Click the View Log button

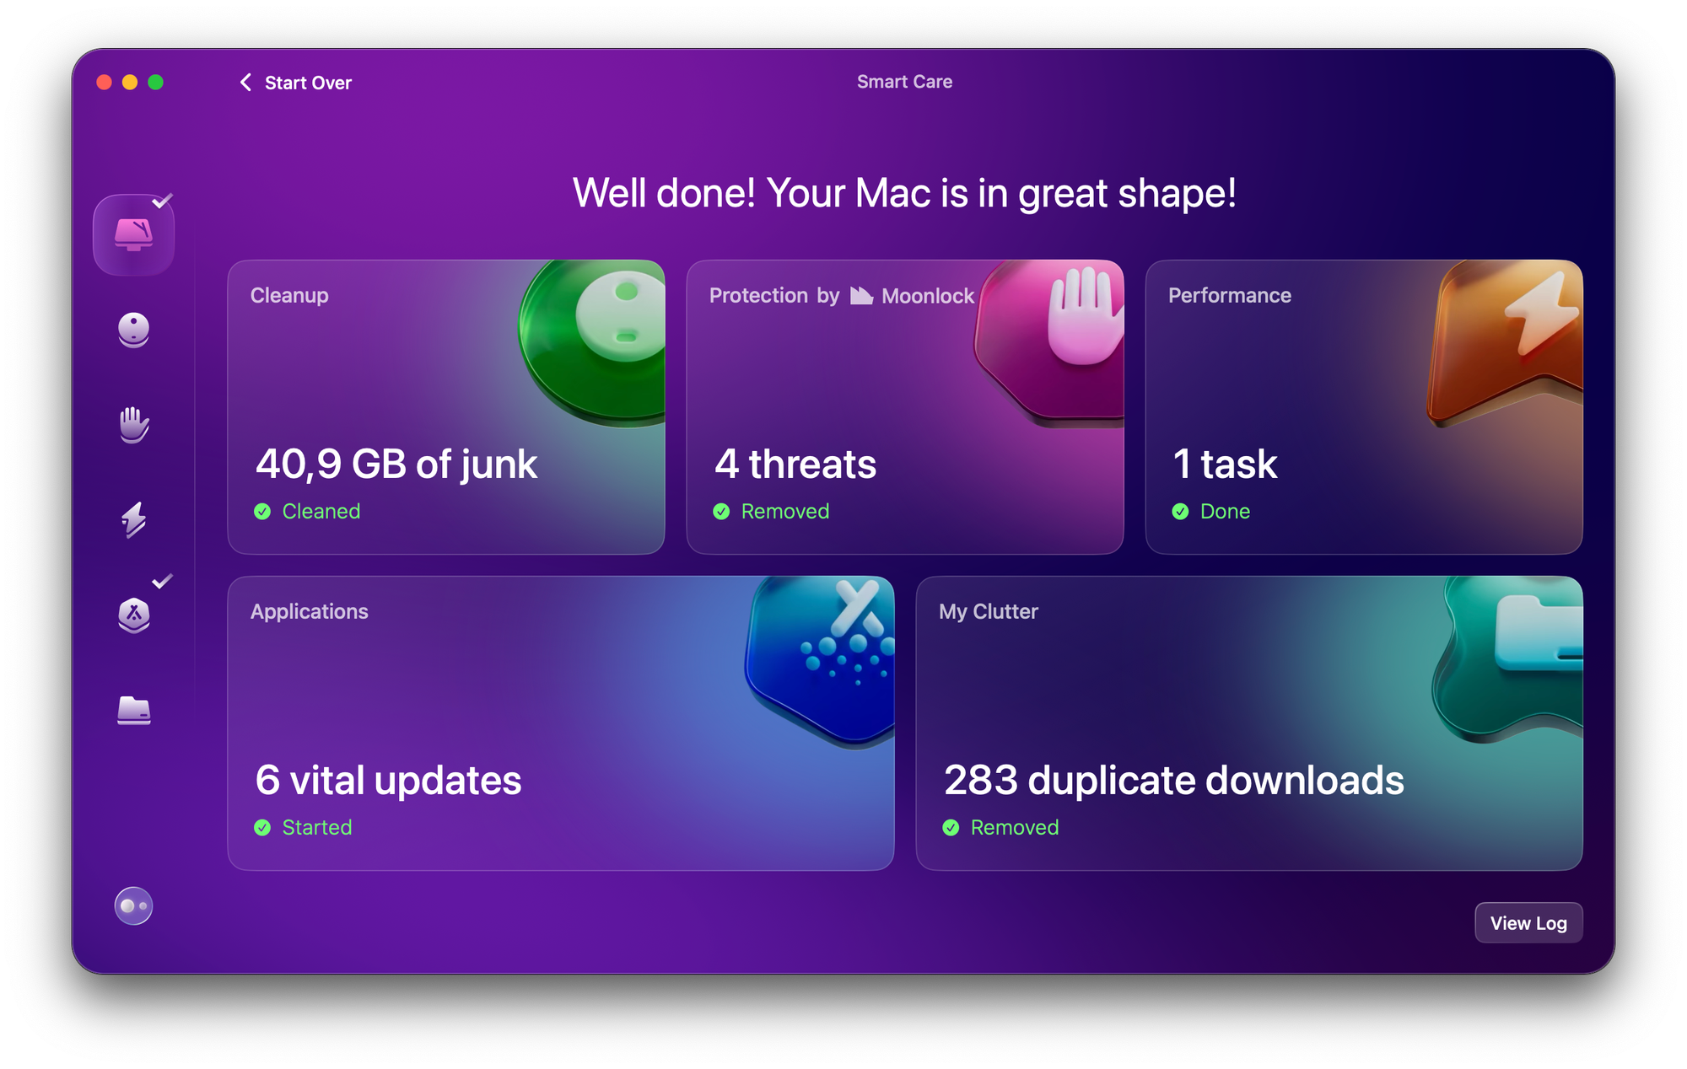(x=1528, y=923)
